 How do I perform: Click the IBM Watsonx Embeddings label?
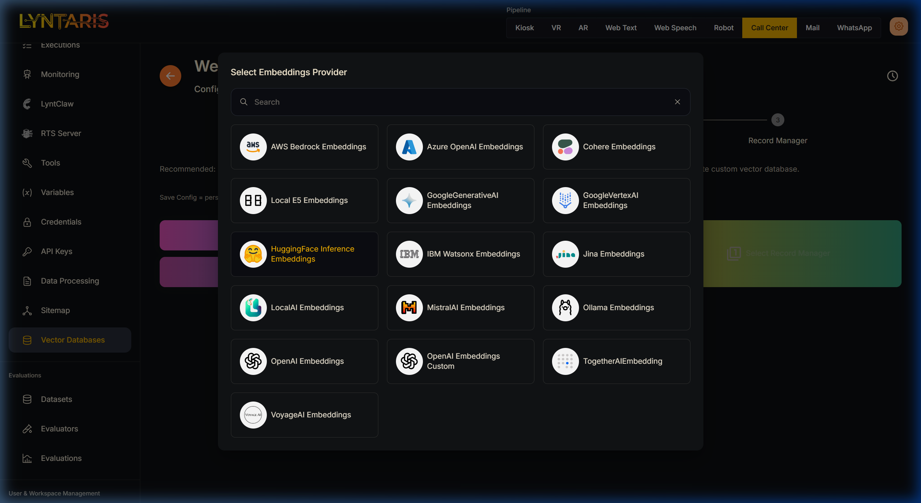pos(474,254)
